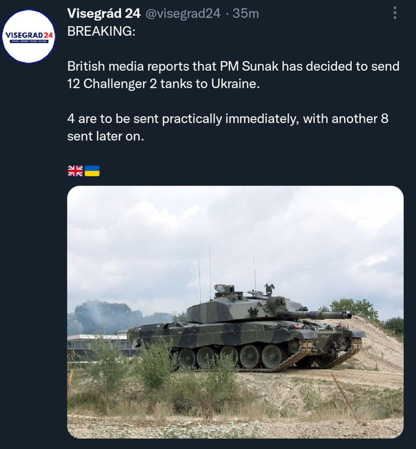Click the trees on photo's right horizon
This screenshot has width=416, height=449.
click(357, 309)
